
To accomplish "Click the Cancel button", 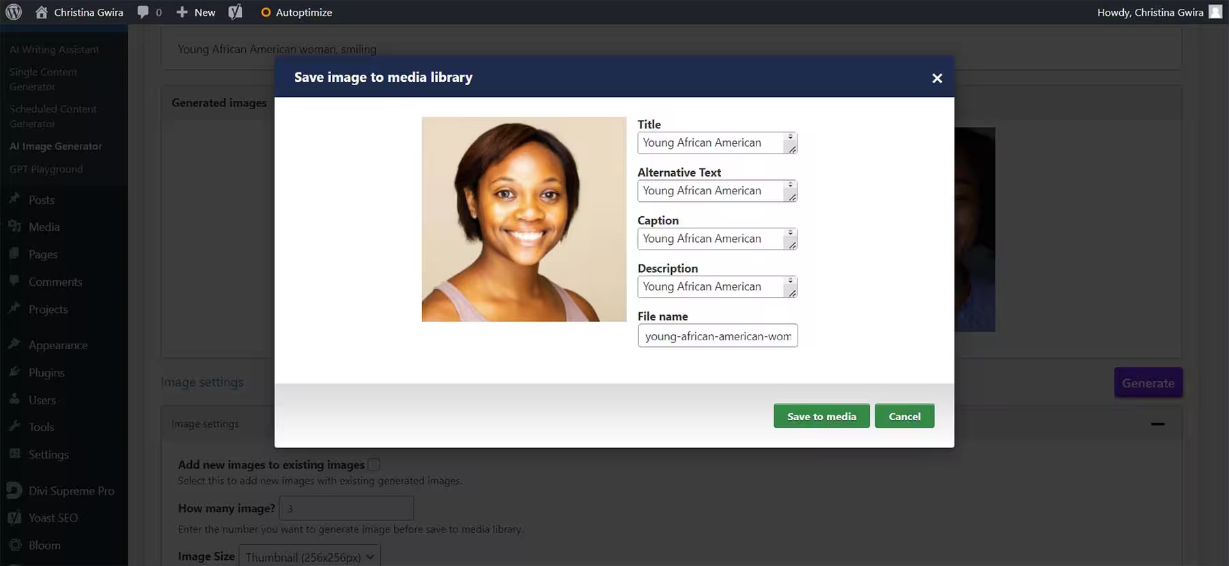I will point(905,416).
